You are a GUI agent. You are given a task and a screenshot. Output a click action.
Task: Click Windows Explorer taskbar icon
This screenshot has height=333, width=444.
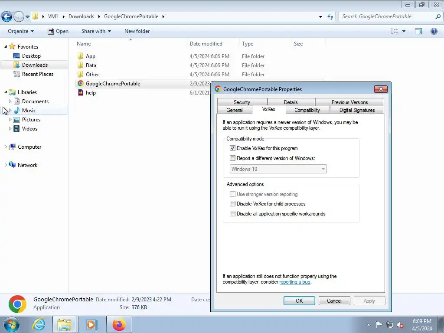(x=64, y=324)
